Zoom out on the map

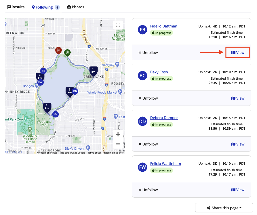coord(118,144)
